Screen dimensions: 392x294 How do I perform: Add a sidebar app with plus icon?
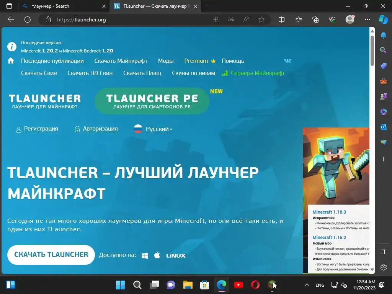(383, 159)
